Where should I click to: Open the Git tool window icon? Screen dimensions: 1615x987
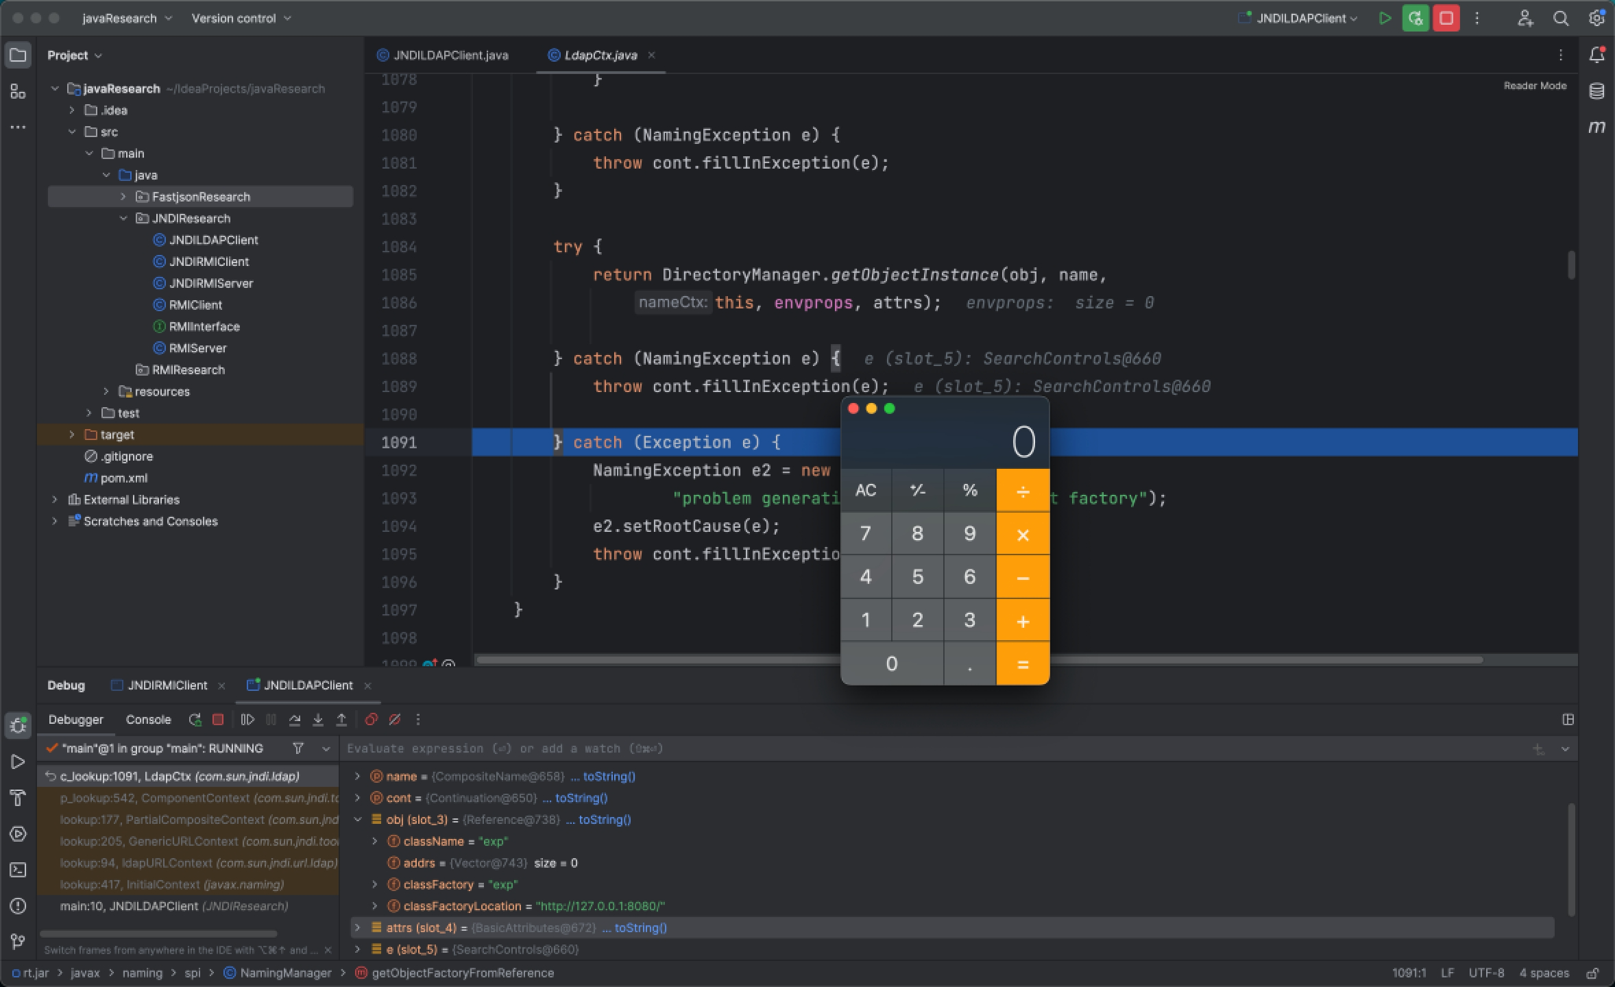18,942
